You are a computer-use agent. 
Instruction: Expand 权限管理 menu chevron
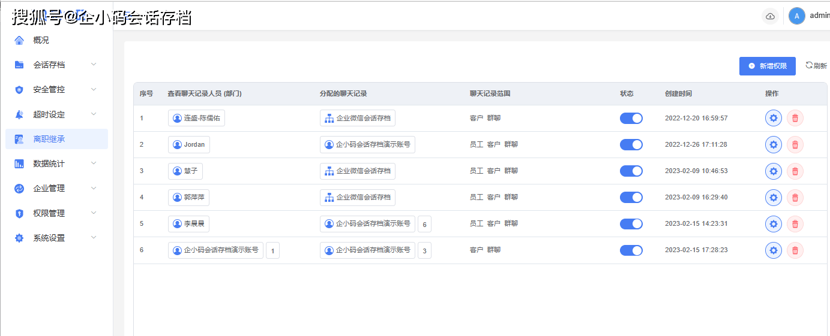coord(93,213)
